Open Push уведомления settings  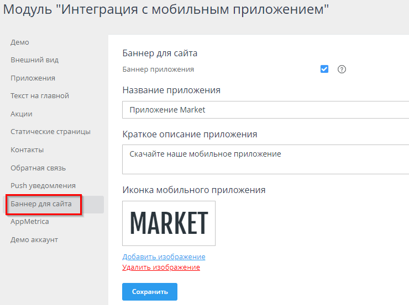point(43,186)
